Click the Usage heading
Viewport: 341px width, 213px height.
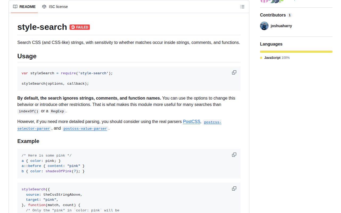pos(27,56)
